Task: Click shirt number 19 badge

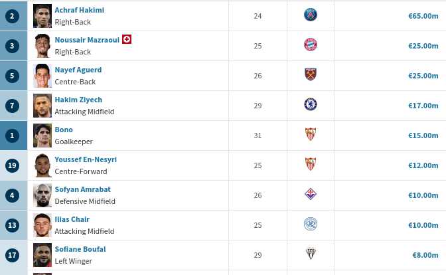Action: click(x=12, y=165)
